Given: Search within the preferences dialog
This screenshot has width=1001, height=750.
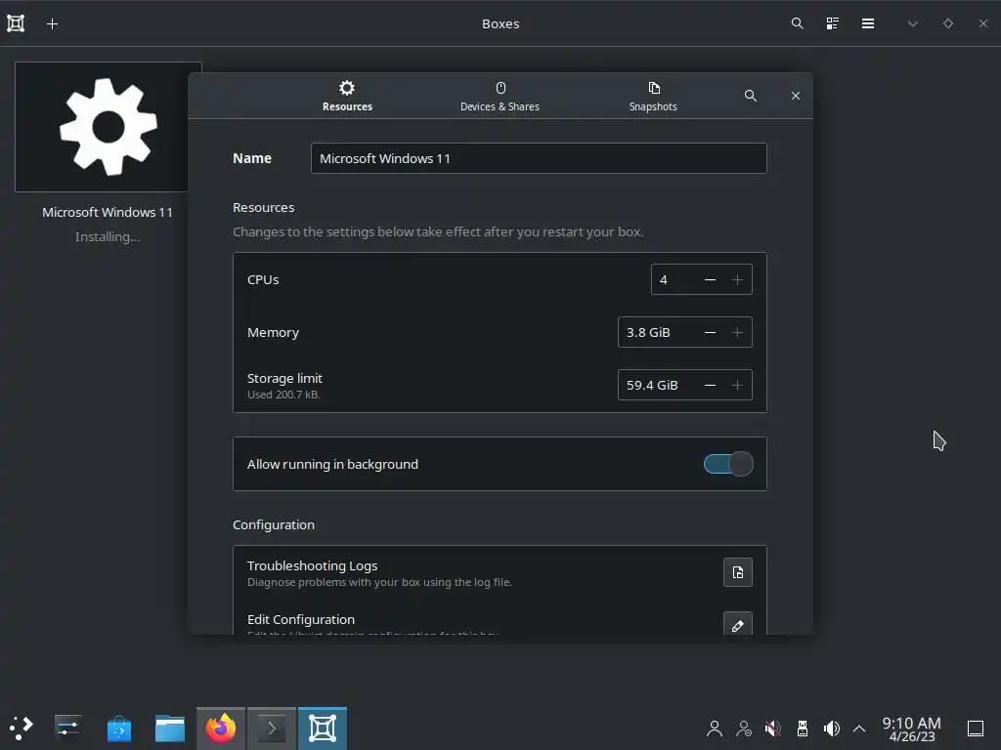Looking at the screenshot, I should coord(751,96).
